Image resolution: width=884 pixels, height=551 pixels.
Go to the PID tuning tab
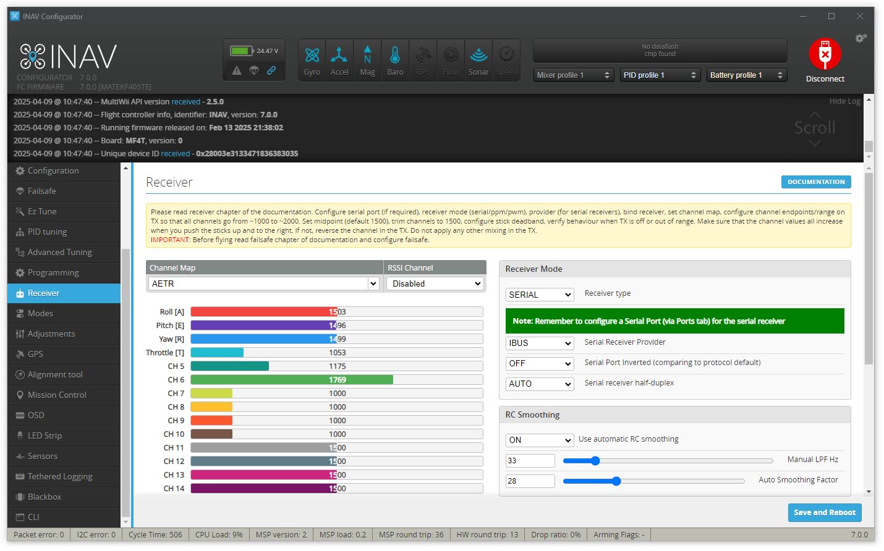pos(64,232)
